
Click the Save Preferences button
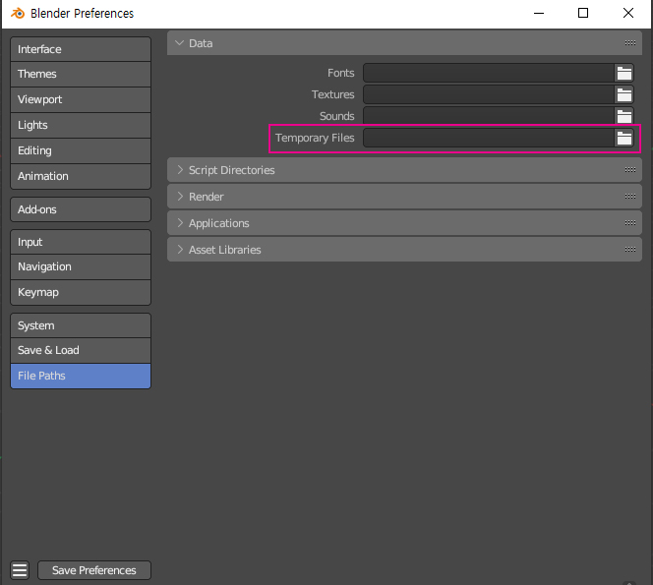click(94, 570)
